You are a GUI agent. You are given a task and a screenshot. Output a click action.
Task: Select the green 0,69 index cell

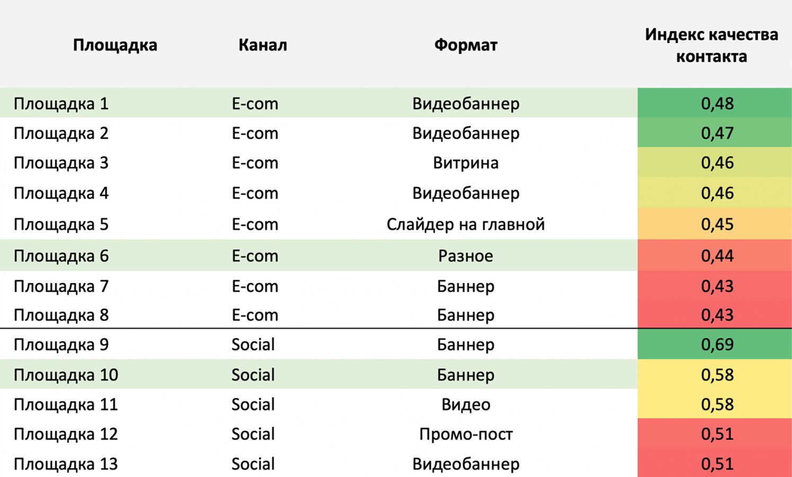717,344
